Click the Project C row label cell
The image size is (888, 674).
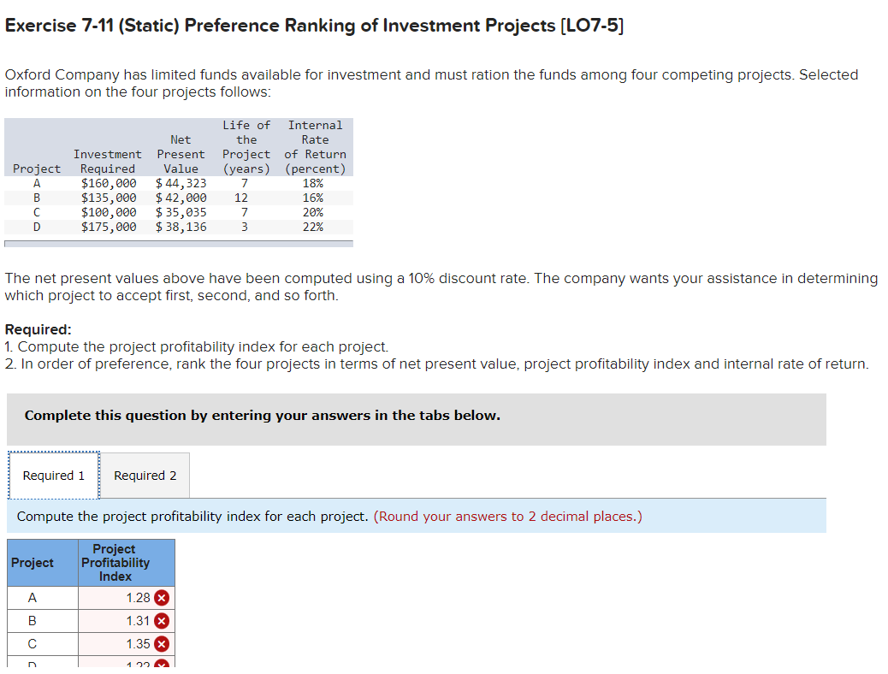click(40, 643)
